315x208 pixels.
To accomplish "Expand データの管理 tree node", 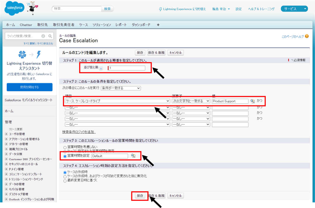I will 6,184.
